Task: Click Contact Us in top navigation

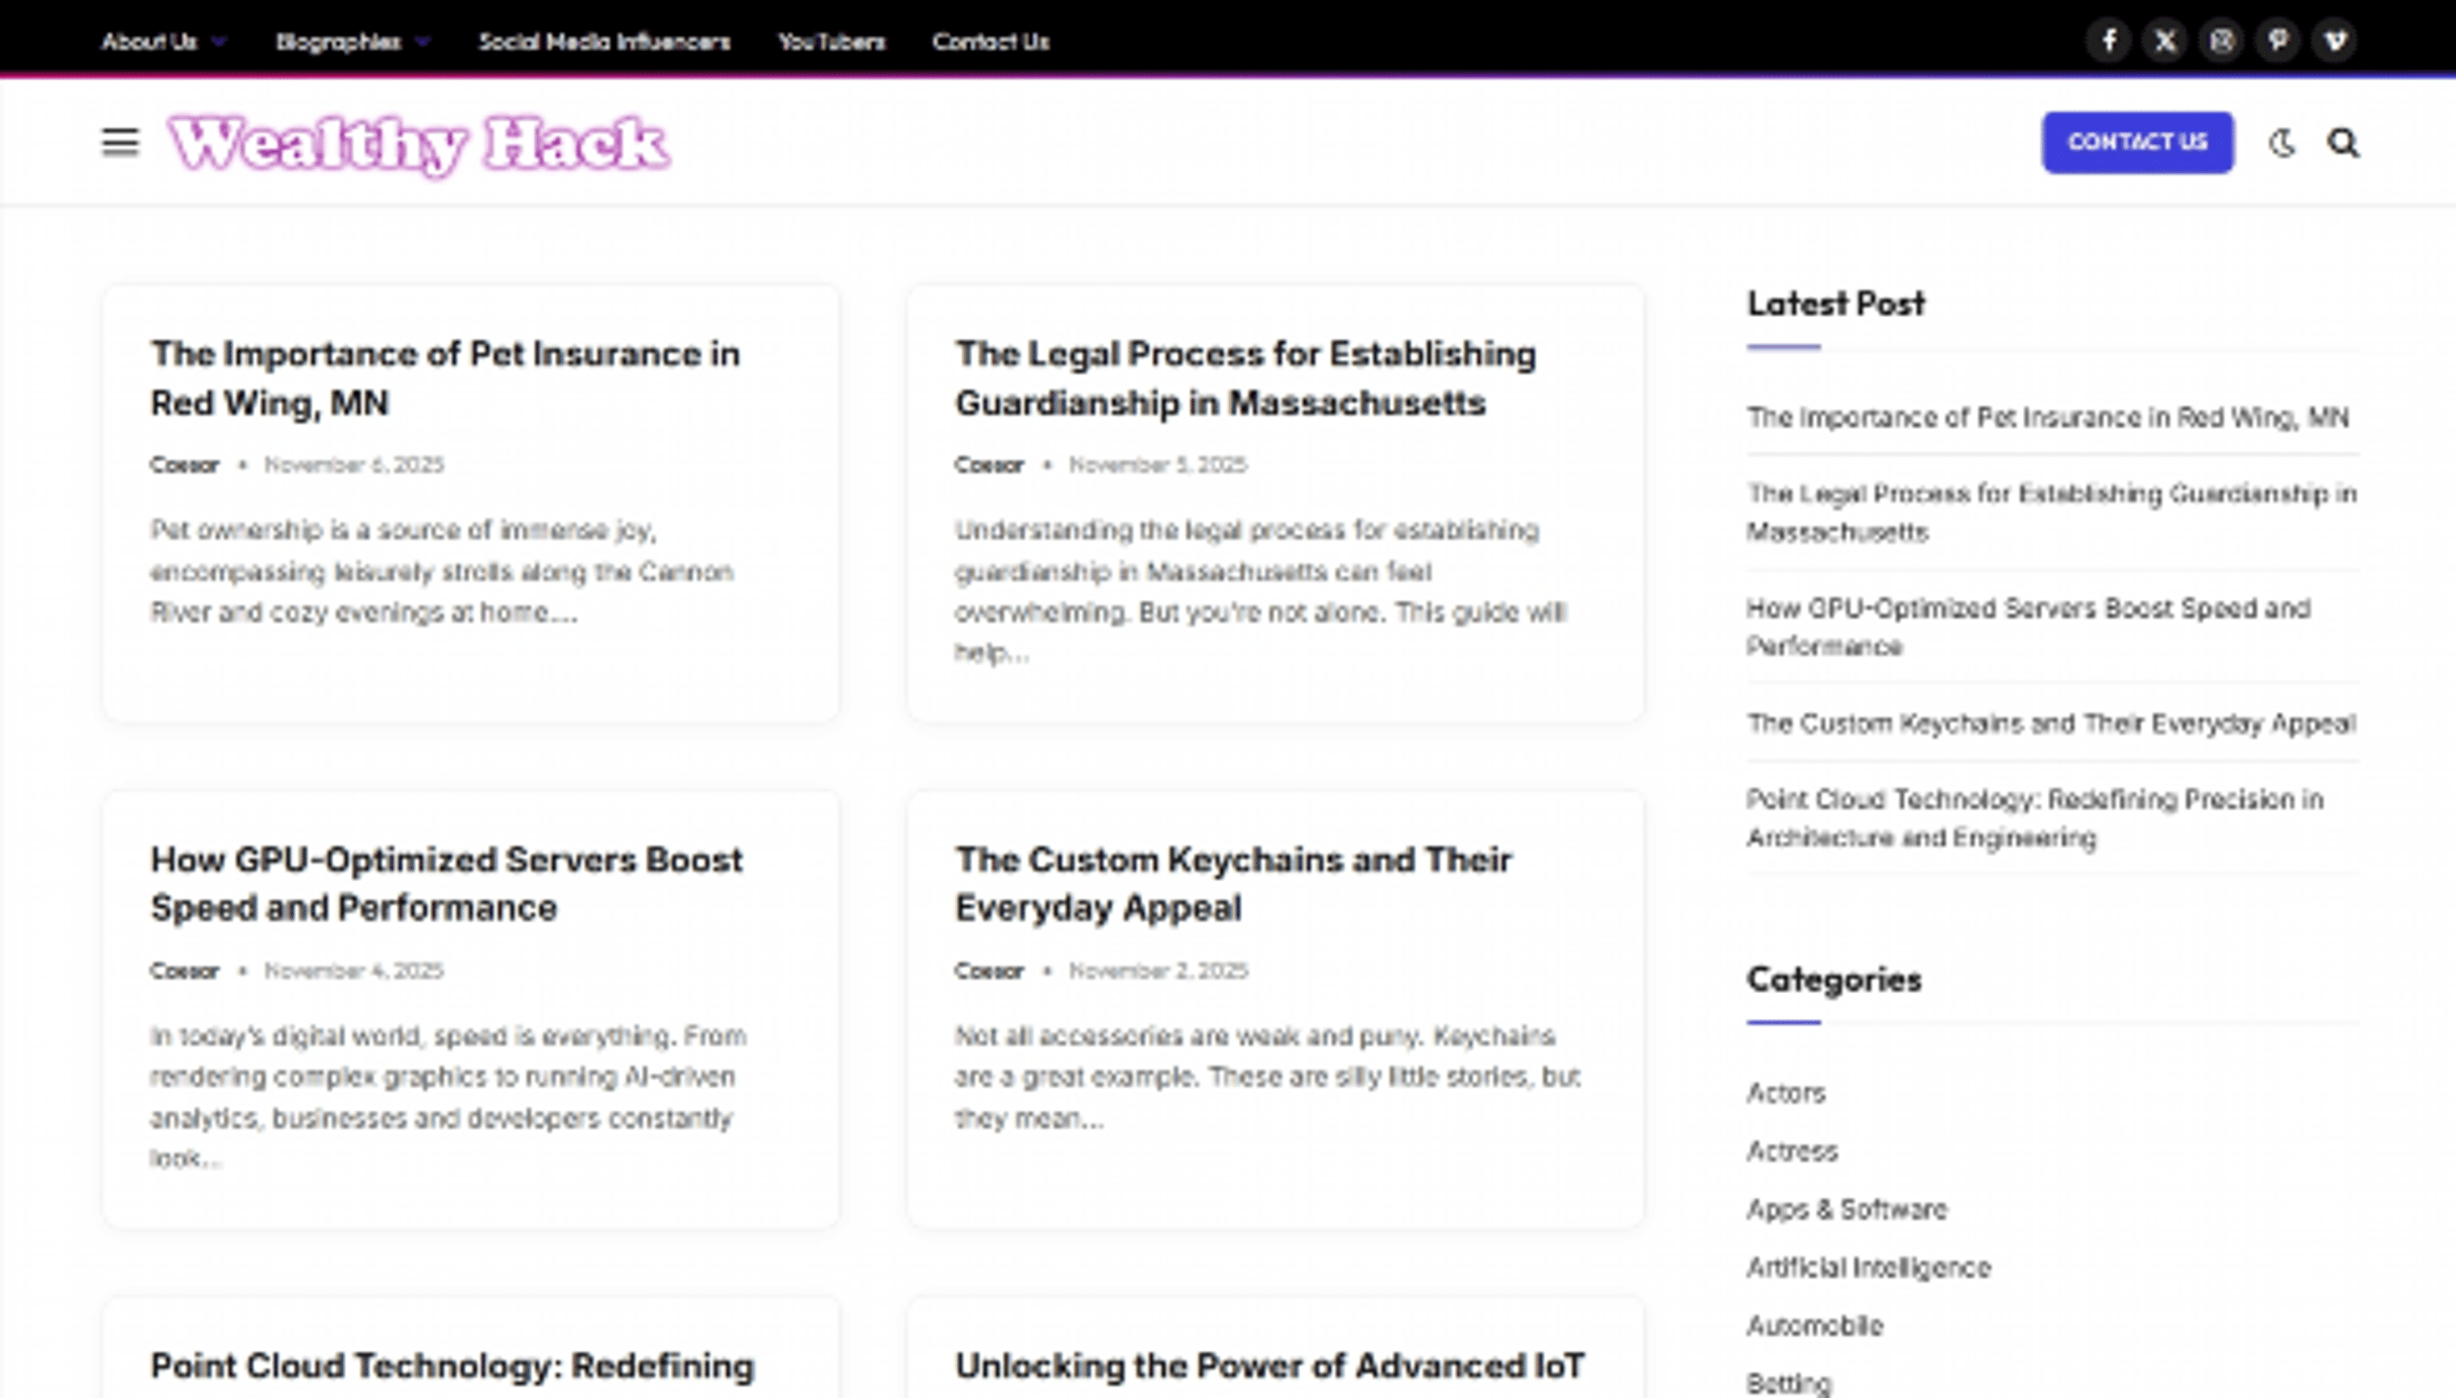Action: (990, 42)
